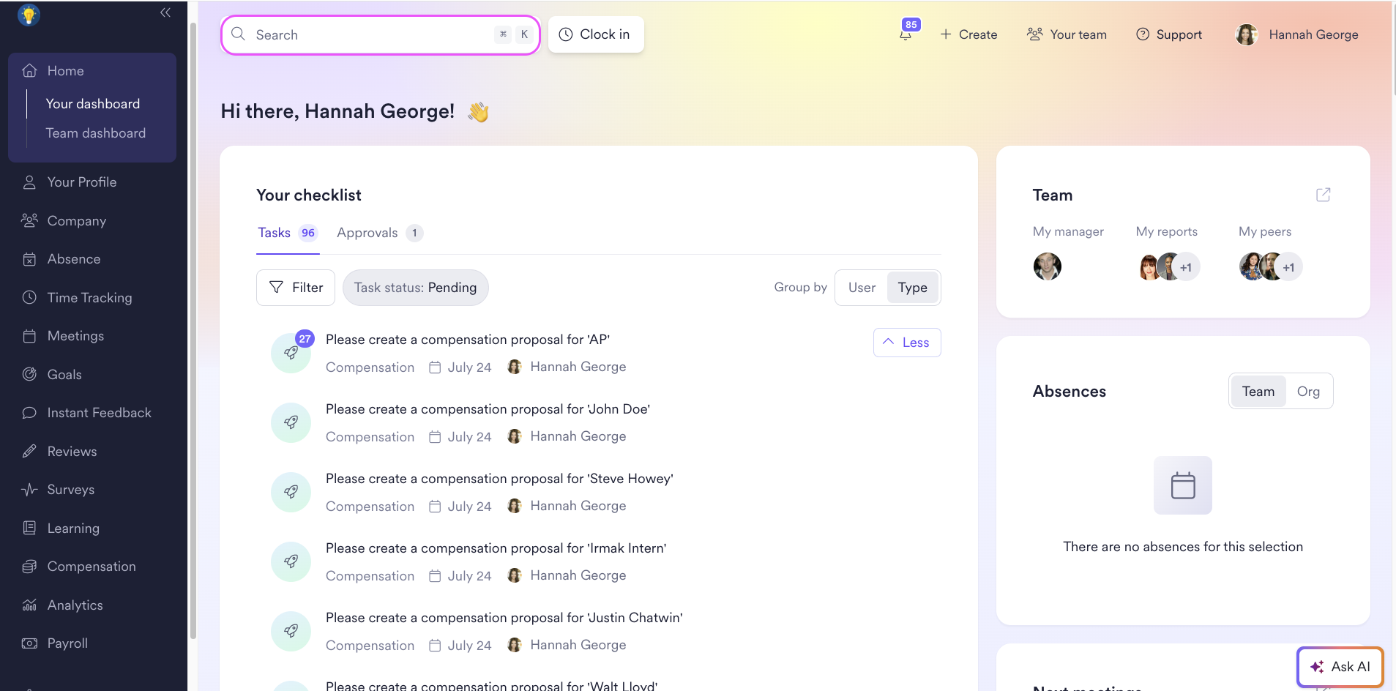Screen dimensions: 1396x691
Task: Open the Ask AI assistant
Action: click(x=1340, y=667)
